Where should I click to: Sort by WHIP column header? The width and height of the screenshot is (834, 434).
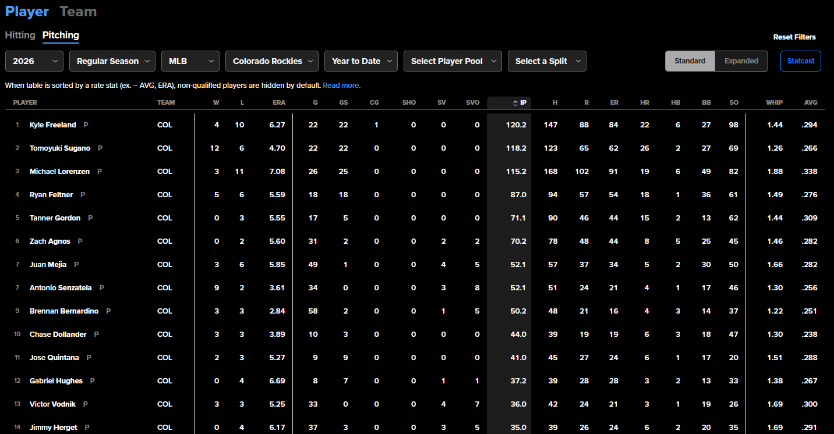coord(775,103)
